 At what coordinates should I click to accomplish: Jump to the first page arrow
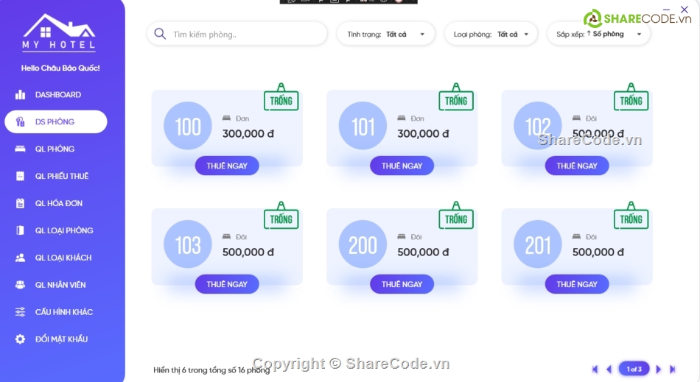tap(595, 369)
